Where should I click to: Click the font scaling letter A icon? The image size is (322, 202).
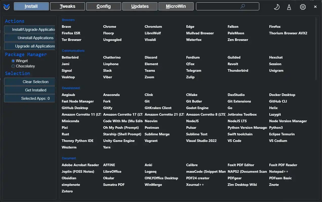pos(289,7)
